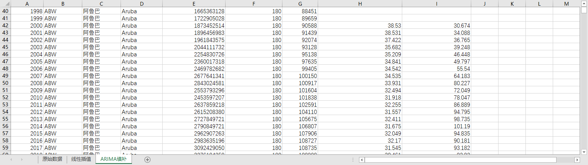Click cell with value 93.182

tap(436, 148)
